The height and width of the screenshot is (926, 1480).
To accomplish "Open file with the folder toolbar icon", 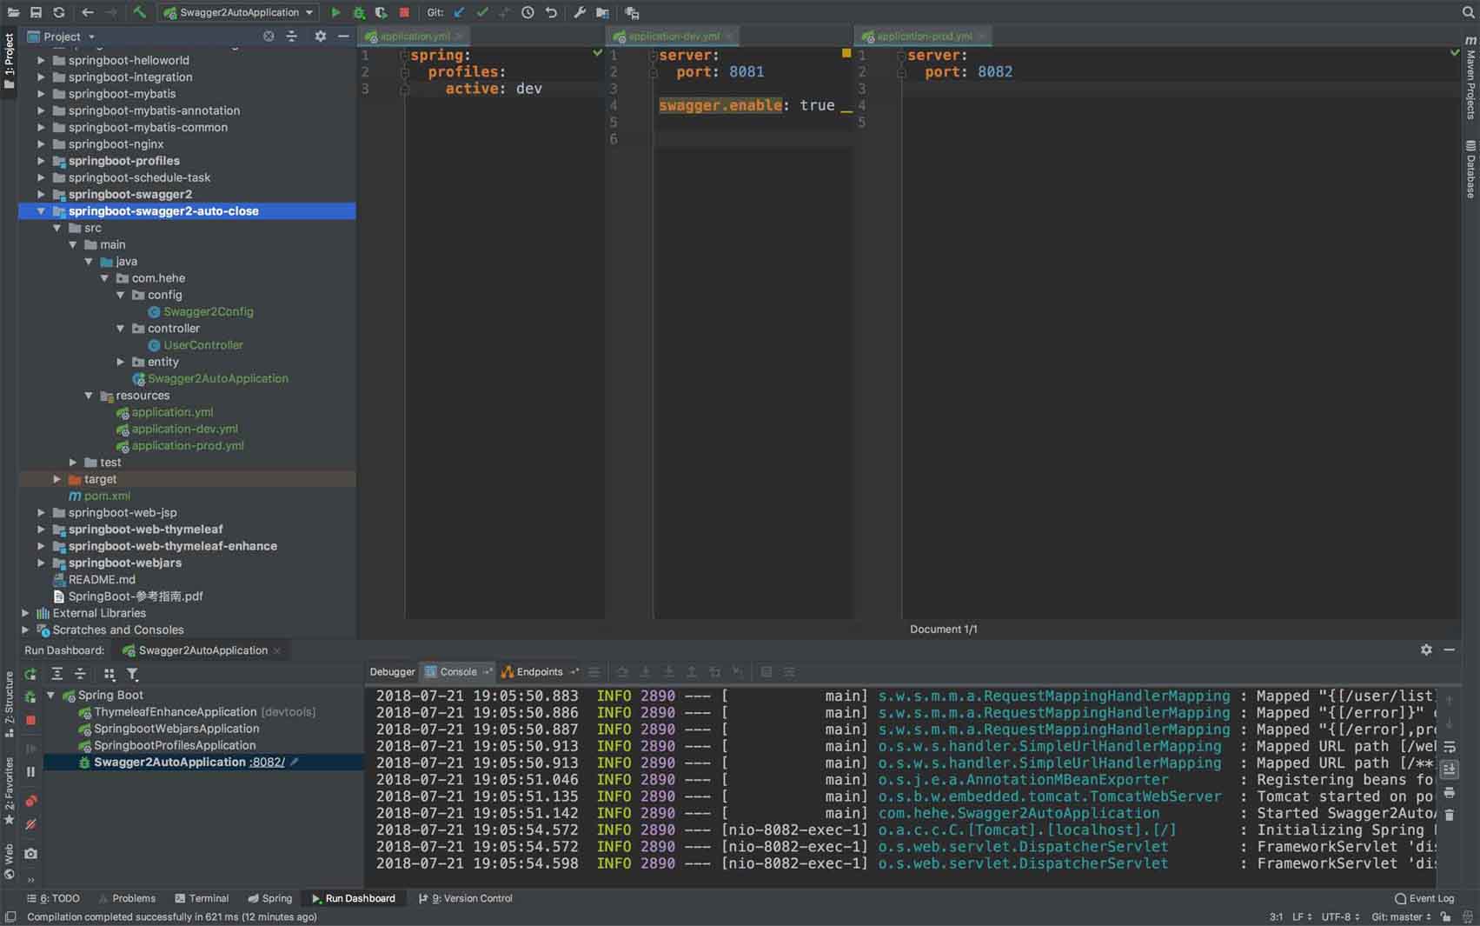I will (13, 12).
